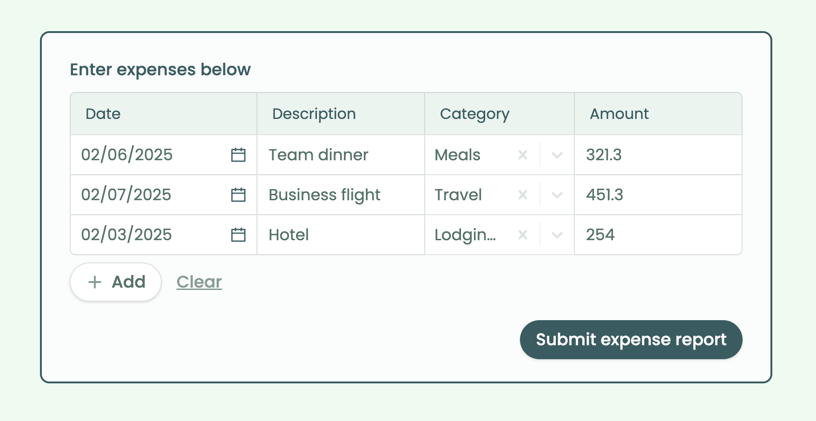This screenshot has width=816, height=421.
Task: Click the Add row button
Action: (x=116, y=282)
